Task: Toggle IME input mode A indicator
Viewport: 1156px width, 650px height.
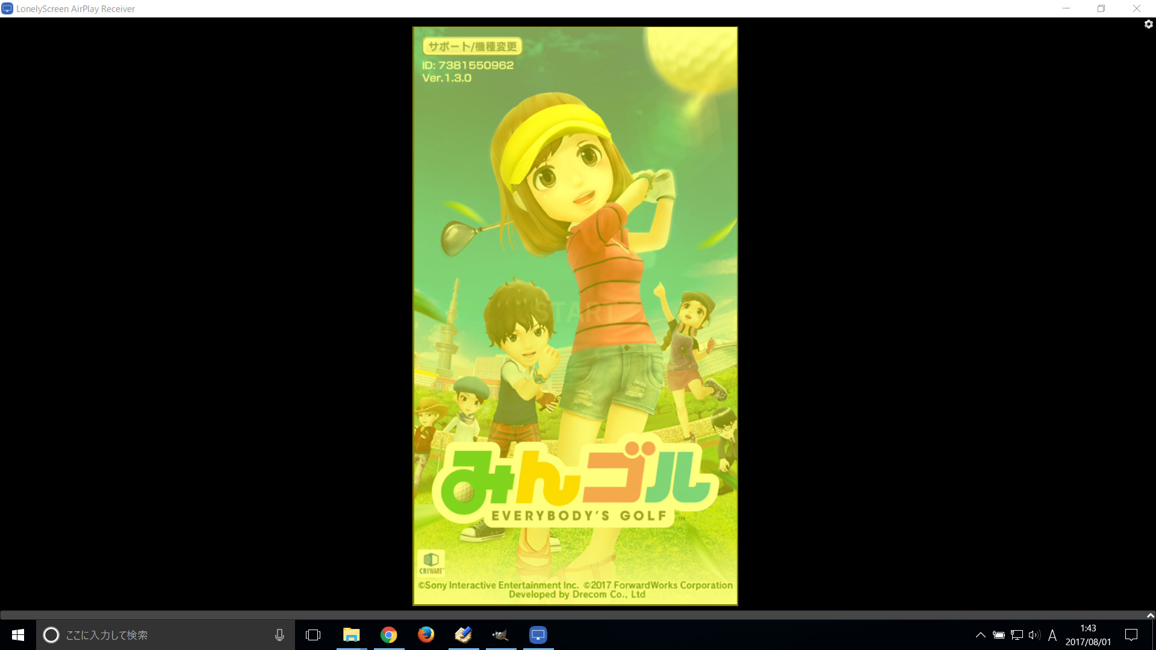Action: (1052, 635)
